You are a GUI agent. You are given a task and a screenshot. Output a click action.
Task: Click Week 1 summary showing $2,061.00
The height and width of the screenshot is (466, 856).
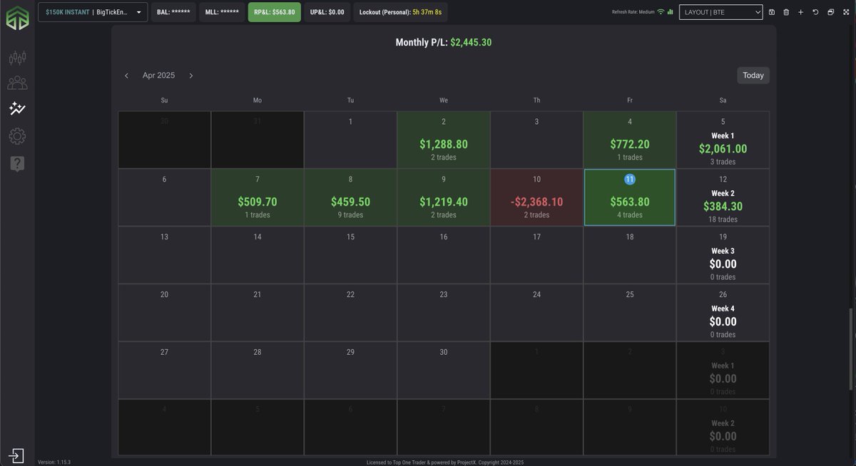click(x=723, y=140)
